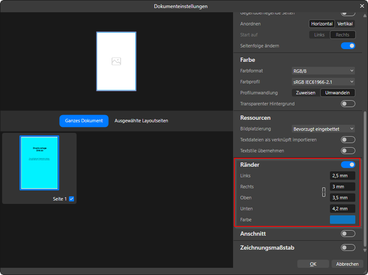This screenshot has width=368, height=275.
Task: Click the Links margin field
Action: click(x=343, y=176)
